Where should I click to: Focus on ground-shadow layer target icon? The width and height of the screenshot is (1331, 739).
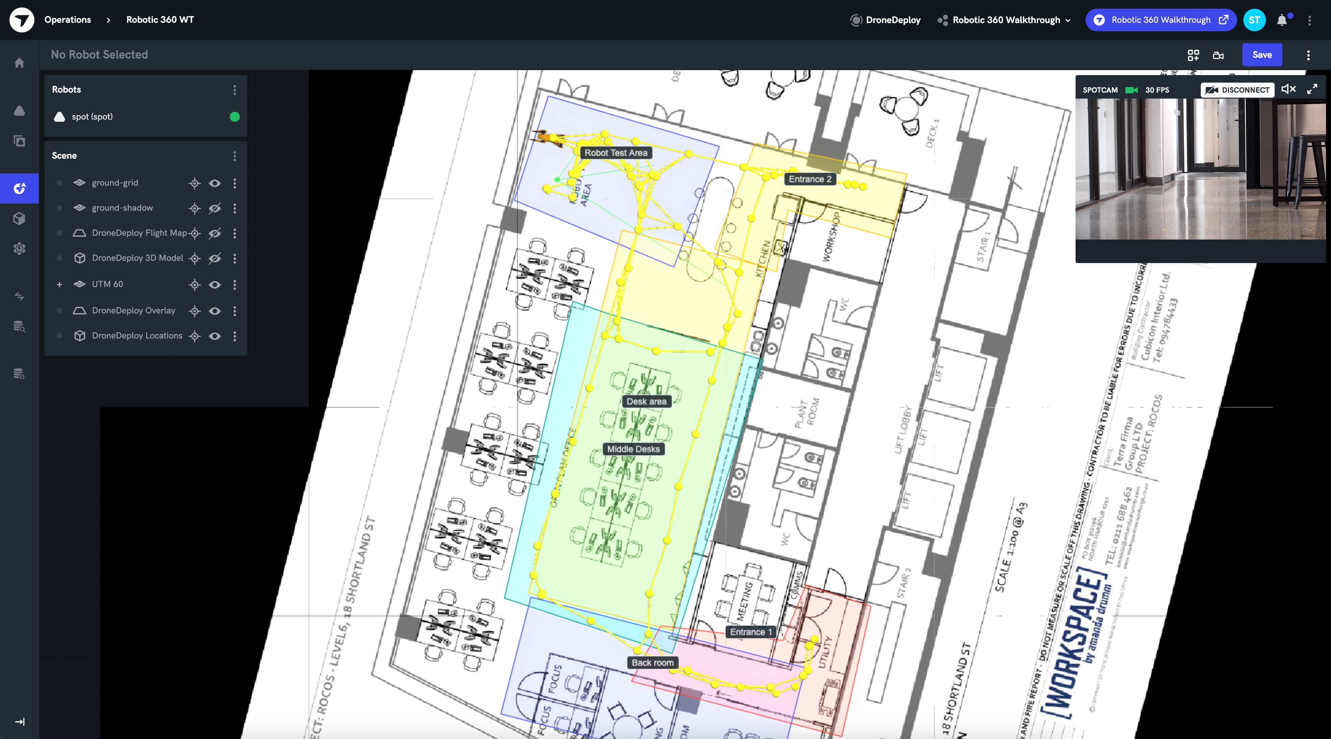[x=194, y=208]
